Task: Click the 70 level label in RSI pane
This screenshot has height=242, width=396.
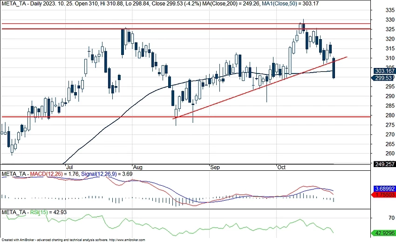Action: click(391, 218)
